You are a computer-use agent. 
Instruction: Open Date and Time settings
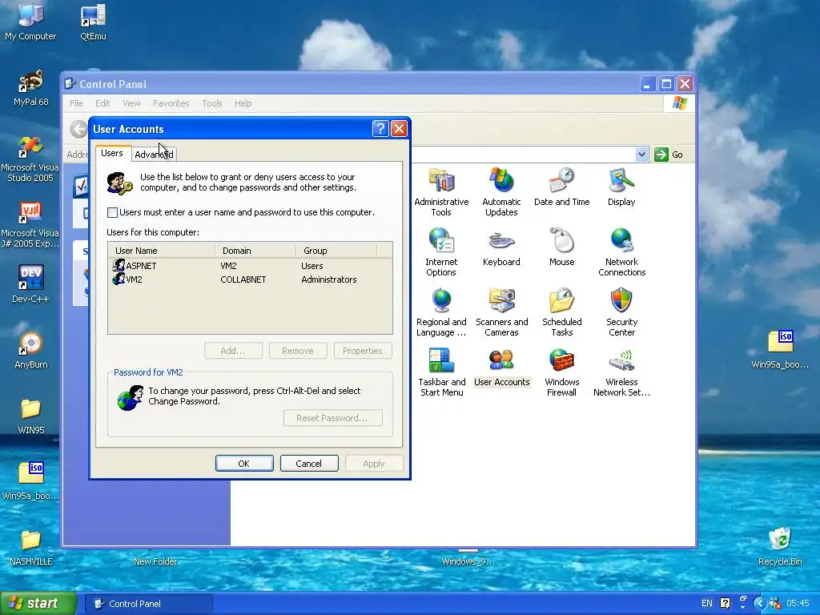pyautogui.click(x=561, y=187)
